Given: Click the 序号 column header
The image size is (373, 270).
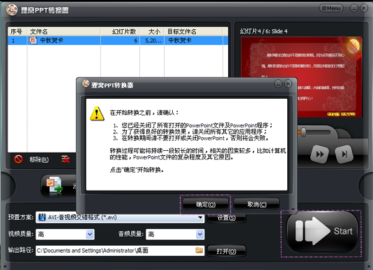Looking at the screenshot, I should point(17,32).
